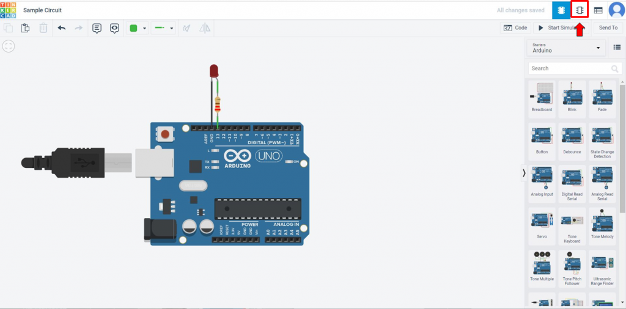The image size is (626, 309).
Task: Select the Ultrasonic Range Finder starter
Action: [602, 269]
